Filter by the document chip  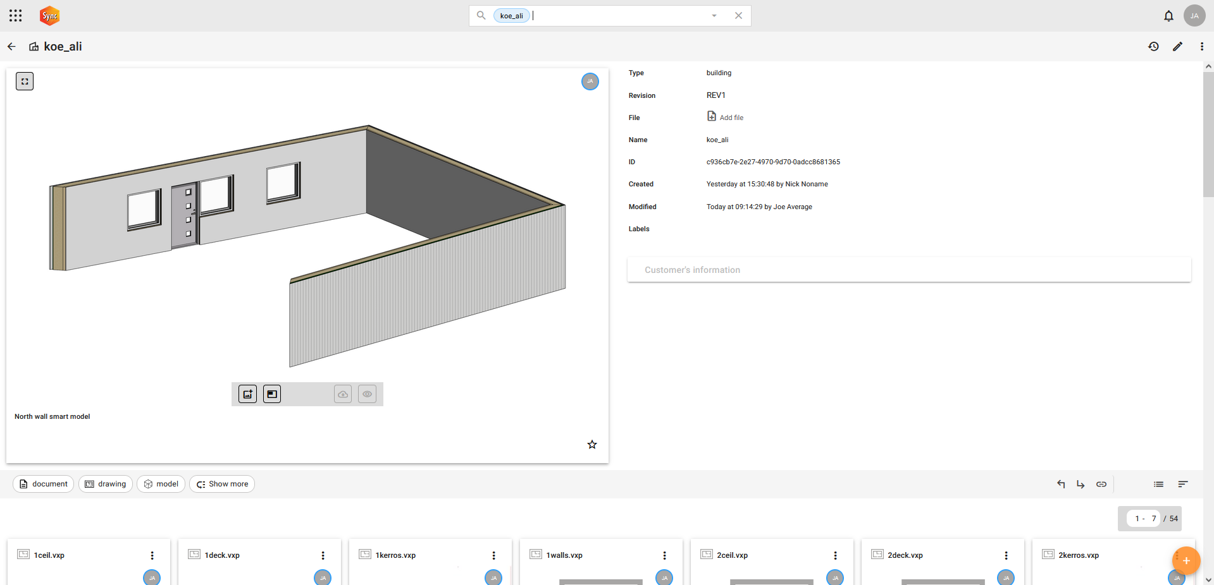(x=43, y=484)
